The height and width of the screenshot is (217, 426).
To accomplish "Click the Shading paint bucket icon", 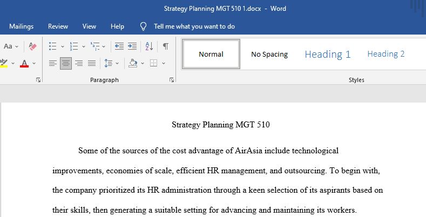I will coord(133,63).
